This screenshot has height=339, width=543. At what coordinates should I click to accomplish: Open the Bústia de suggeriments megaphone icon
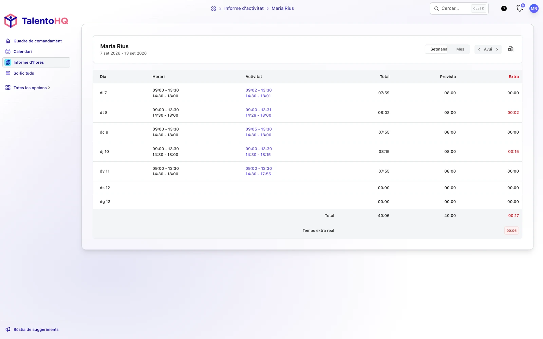coord(8,330)
